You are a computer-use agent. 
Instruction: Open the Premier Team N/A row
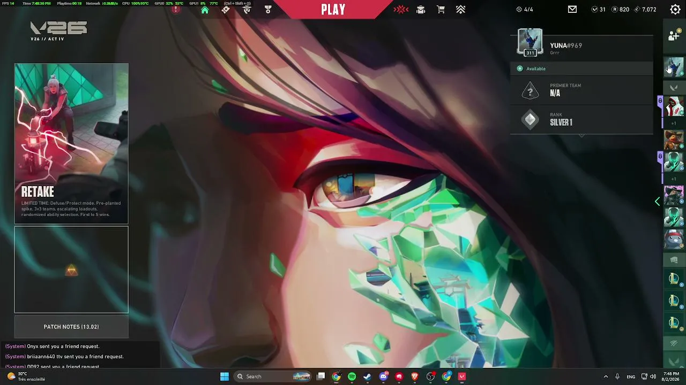click(582, 90)
